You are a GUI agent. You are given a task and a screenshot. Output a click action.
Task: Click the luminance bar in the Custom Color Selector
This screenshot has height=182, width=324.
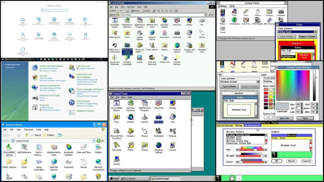(x=314, y=85)
